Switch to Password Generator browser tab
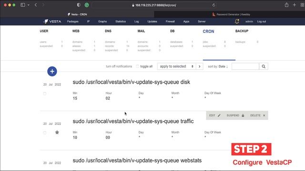The image size is (305, 171). (x=231, y=14)
